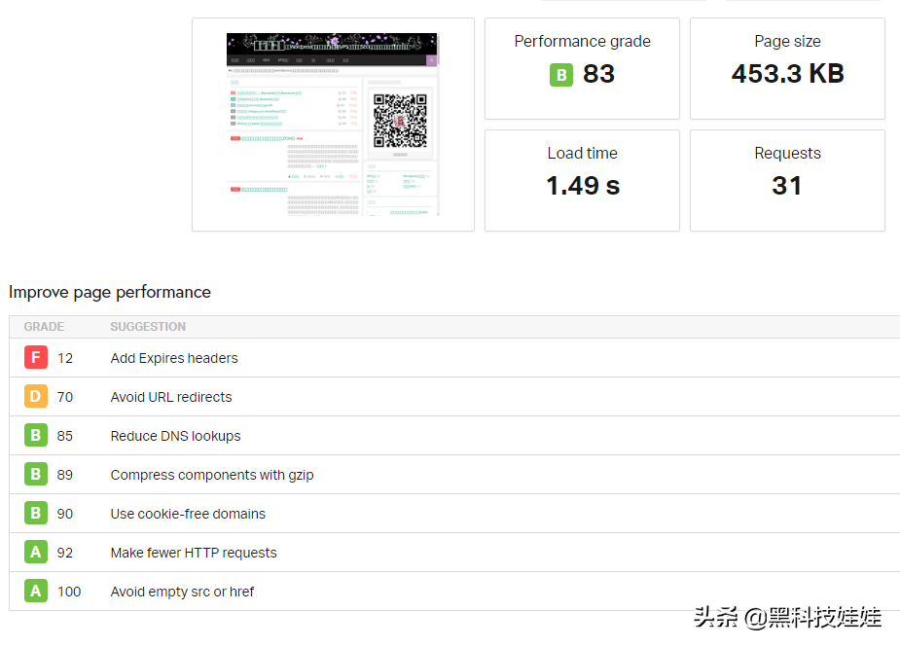This screenshot has width=900, height=647.
Task: Click the website screenshot thumbnail
Action: tap(333, 124)
